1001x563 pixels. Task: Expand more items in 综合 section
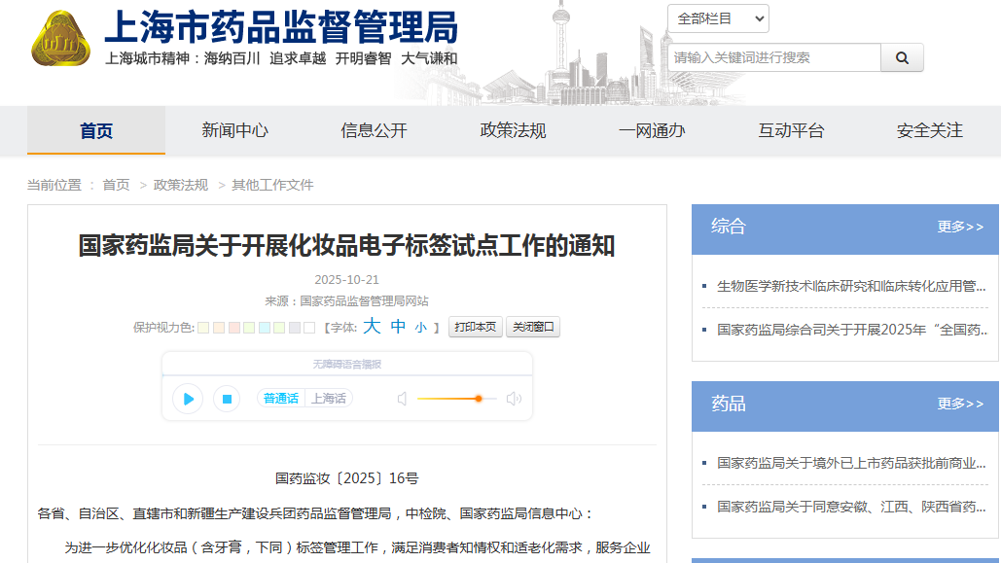tap(959, 227)
